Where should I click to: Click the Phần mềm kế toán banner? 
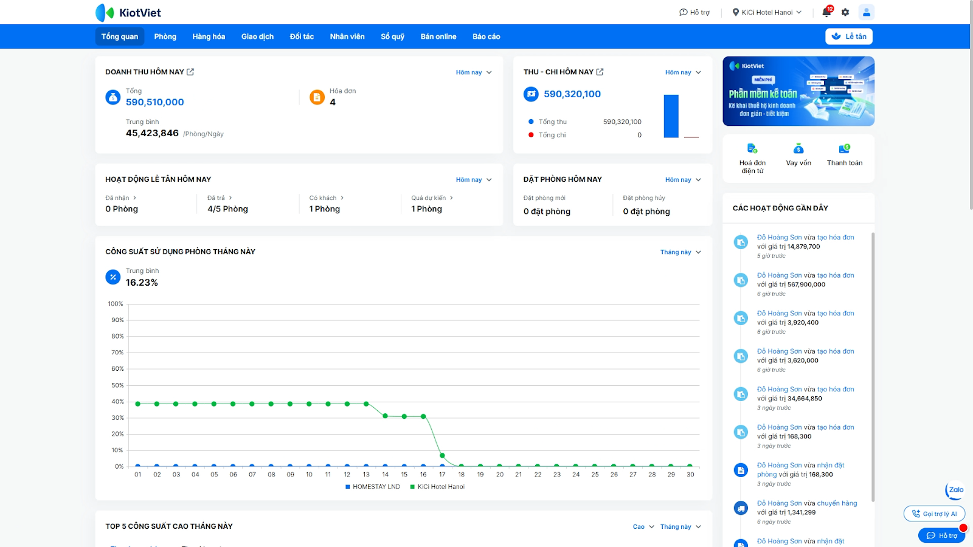tap(798, 91)
